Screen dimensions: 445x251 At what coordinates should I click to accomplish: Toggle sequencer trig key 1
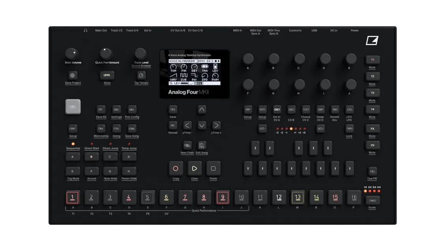(72, 197)
